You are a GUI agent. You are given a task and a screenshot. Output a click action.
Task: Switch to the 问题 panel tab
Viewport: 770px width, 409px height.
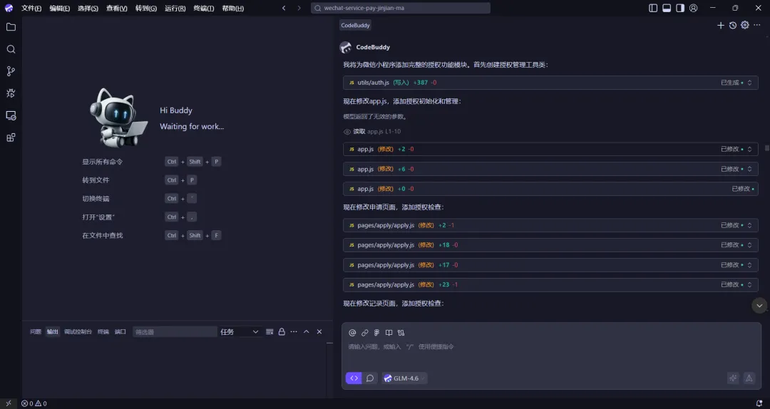coord(36,332)
